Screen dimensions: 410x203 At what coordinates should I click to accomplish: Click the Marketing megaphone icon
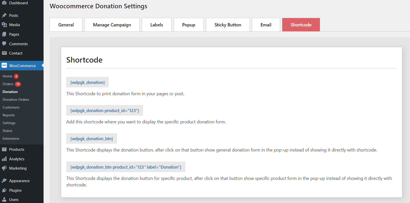[4, 168]
